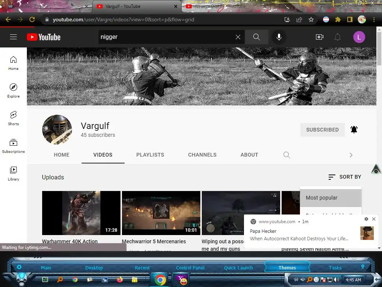The width and height of the screenshot is (382, 287).
Task: Go to Home in the sidebar
Action: pos(13,63)
